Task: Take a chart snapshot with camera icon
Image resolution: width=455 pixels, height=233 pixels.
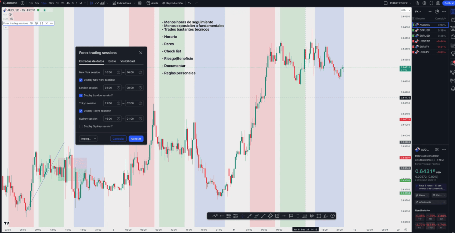Action: [x=438, y=3]
